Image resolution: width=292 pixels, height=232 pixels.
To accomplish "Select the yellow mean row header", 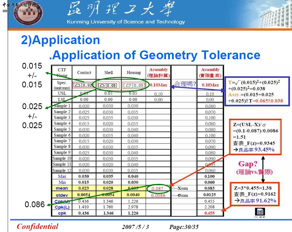I will tap(61, 188).
